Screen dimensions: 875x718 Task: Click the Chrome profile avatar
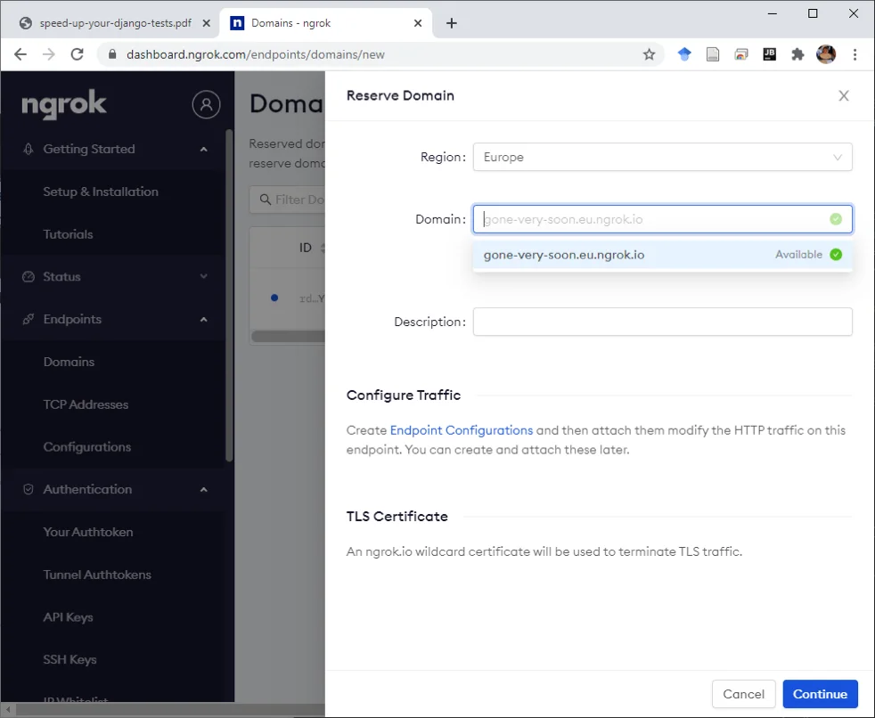coord(826,54)
